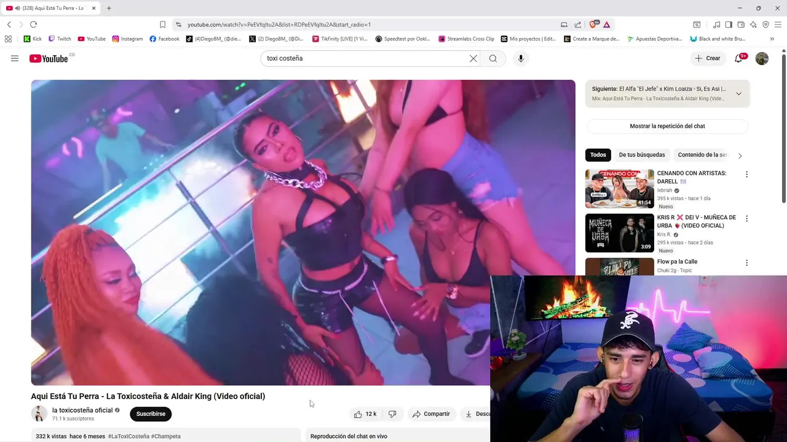Screen dimensions: 787x442
Task: Click the browser address bar URL
Action: pos(279,25)
